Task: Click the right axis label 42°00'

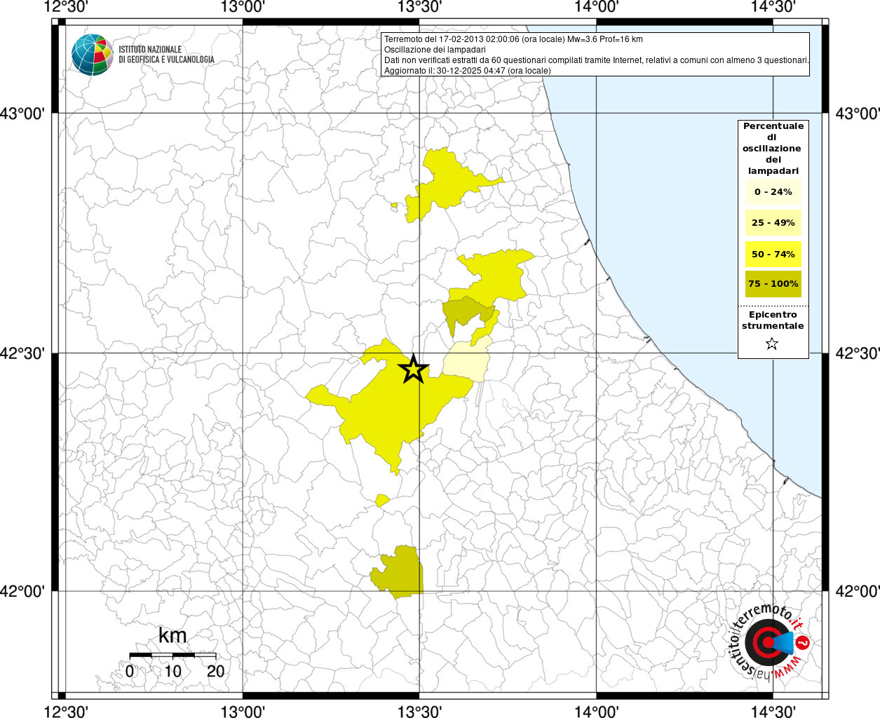Action: (858, 592)
